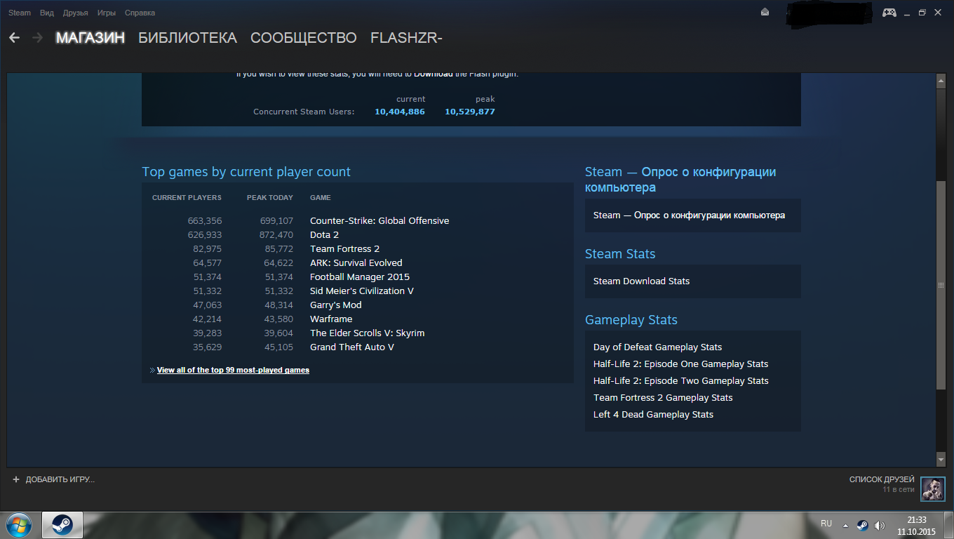Viewport: 954px width, 539px height.
Task: Open the Steam Download Stats link
Action: pos(641,281)
